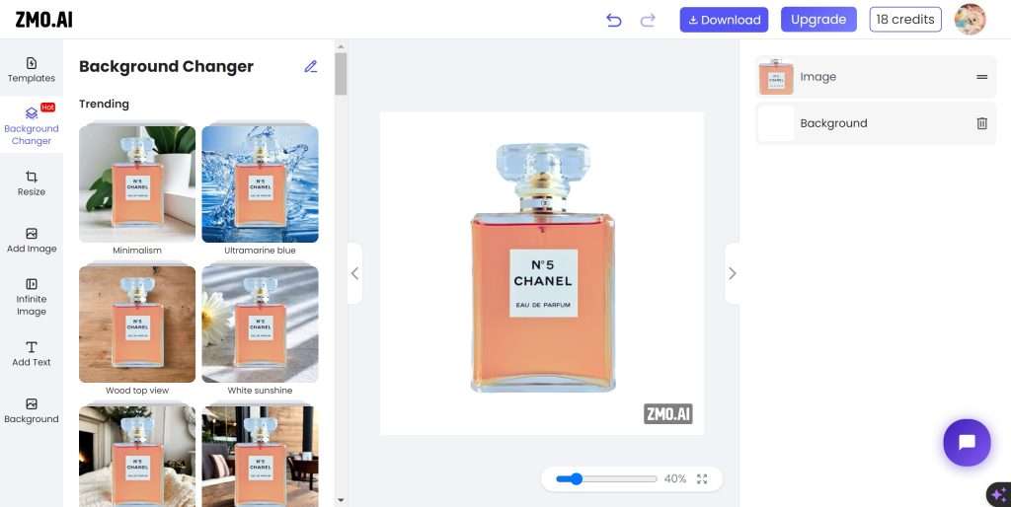Open the Resize tool
Image resolution: width=1011 pixels, height=507 pixels.
[31, 183]
